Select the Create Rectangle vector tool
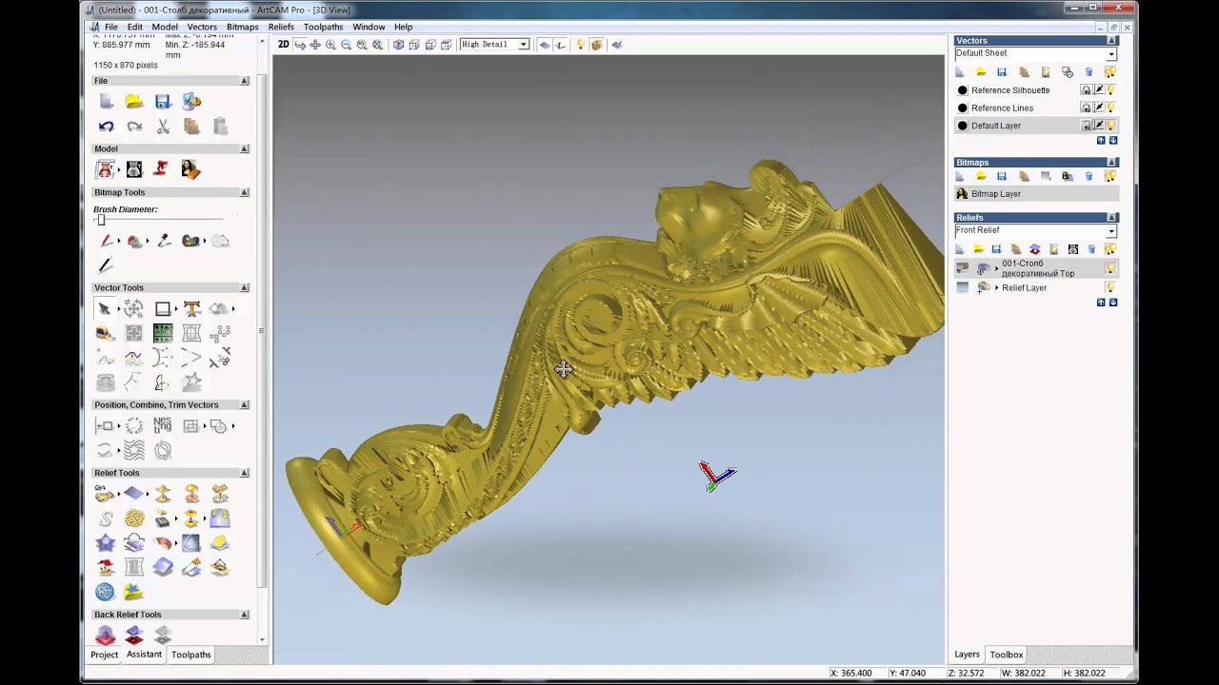The width and height of the screenshot is (1219, 685). 163,308
